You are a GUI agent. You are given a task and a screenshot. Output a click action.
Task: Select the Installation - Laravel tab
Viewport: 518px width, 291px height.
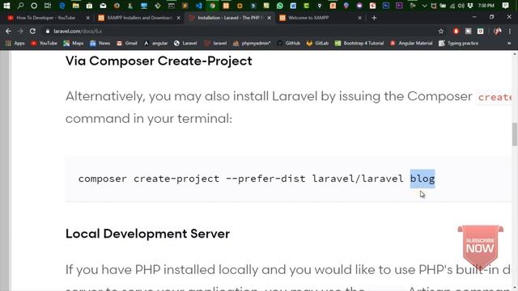230,18
